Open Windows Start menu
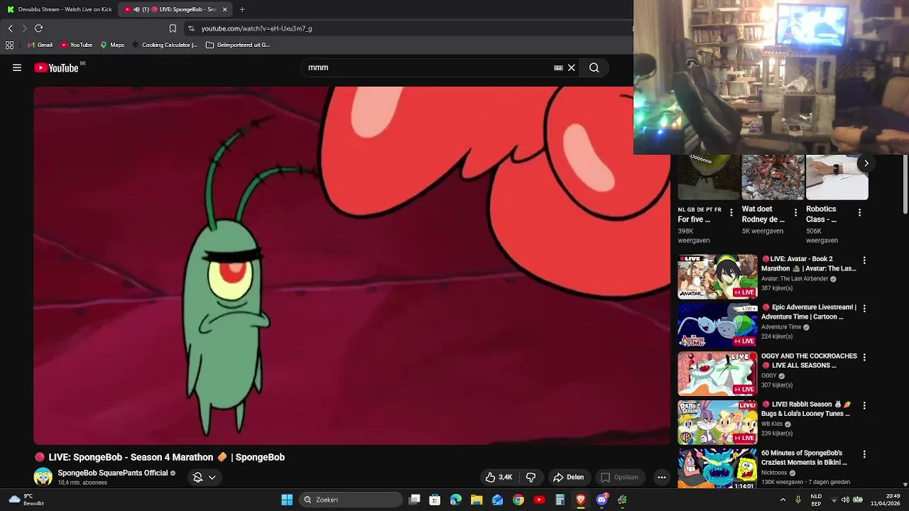This screenshot has width=909, height=511. (x=287, y=500)
